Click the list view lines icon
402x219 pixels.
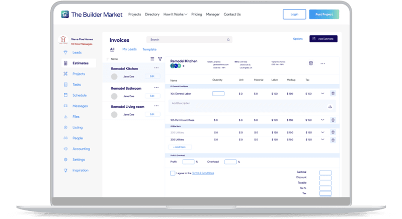pyautogui.click(x=152, y=59)
